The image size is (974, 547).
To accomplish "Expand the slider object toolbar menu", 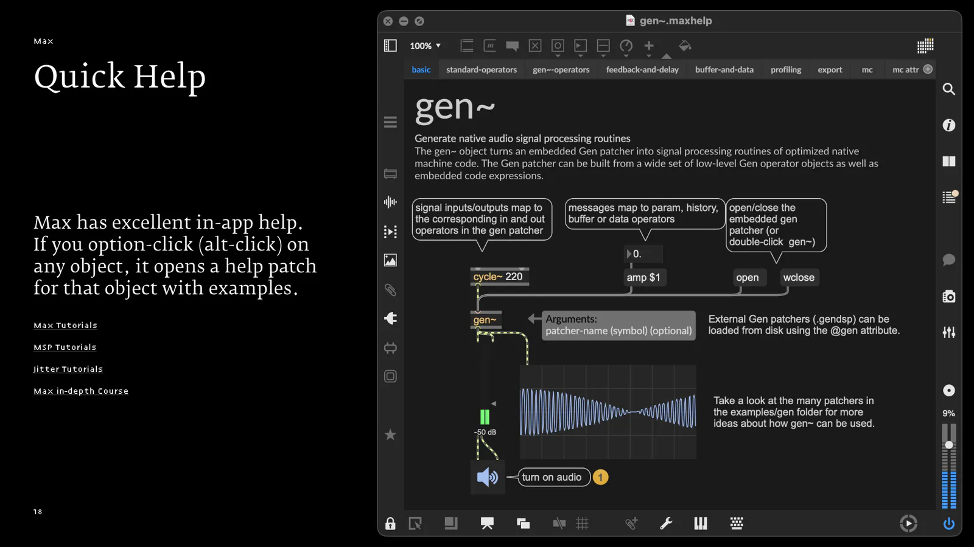I will pos(603,47).
